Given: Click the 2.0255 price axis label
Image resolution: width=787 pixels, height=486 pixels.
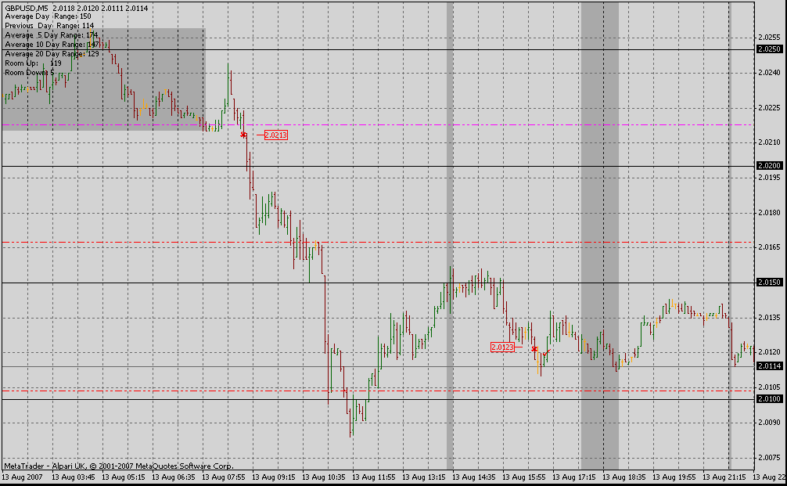Looking at the screenshot, I should click(x=770, y=38).
